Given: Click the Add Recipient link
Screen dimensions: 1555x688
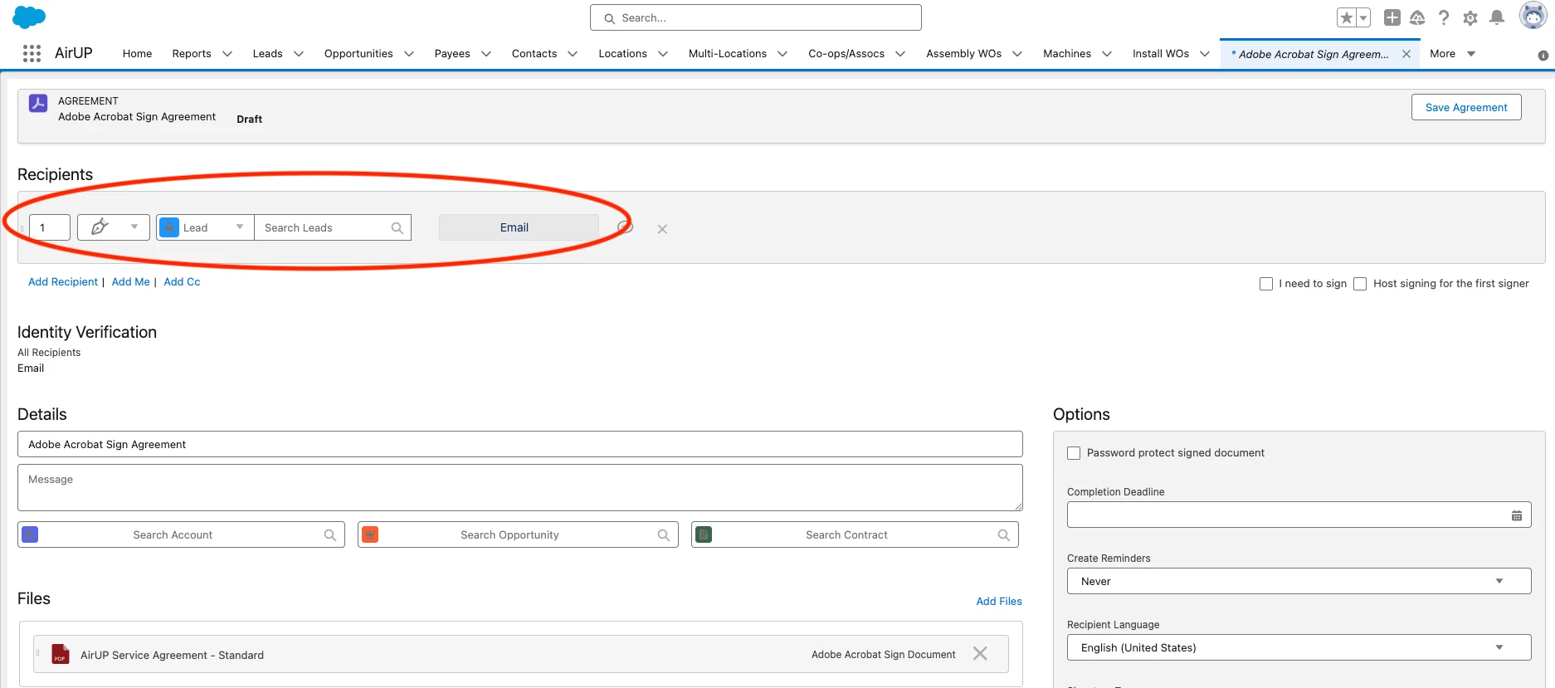Looking at the screenshot, I should pyautogui.click(x=63, y=282).
